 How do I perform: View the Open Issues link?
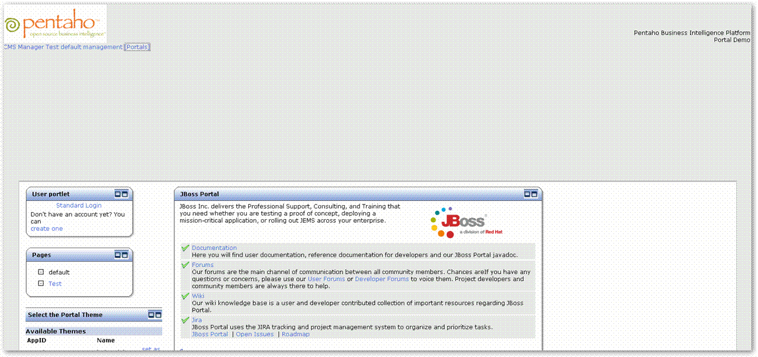(x=255, y=335)
